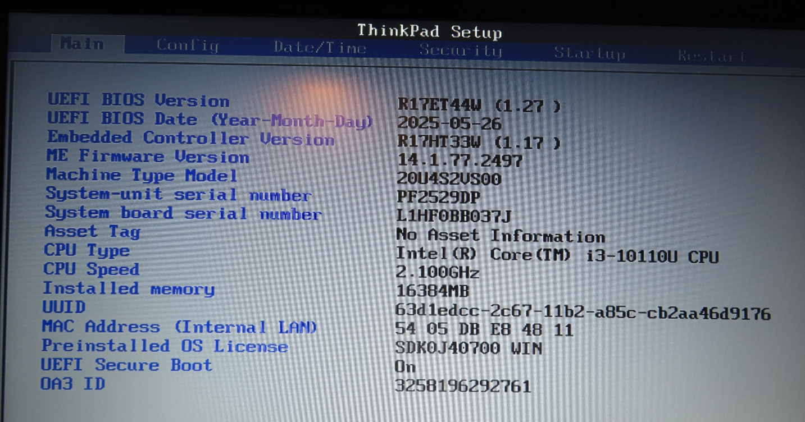
Task: Open the Security tab
Action: [460, 51]
